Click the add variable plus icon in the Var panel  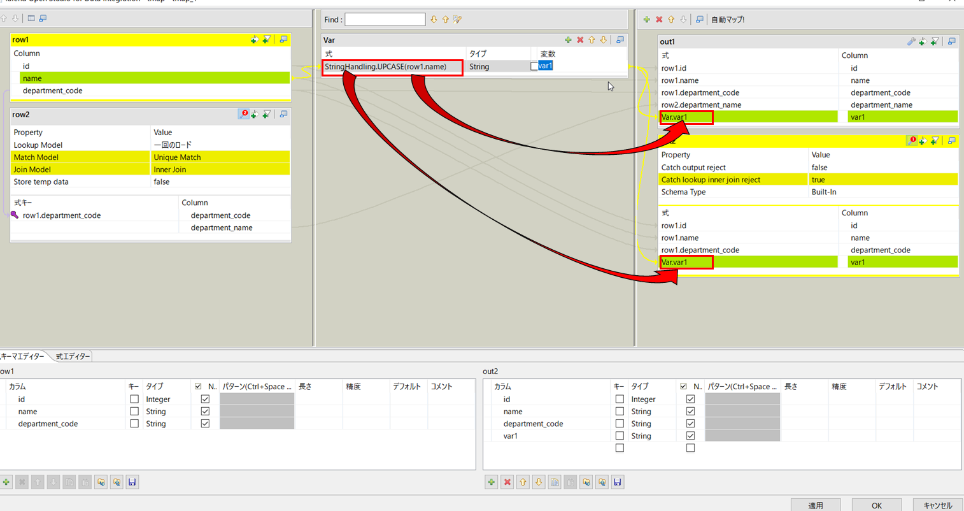click(x=568, y=40)
